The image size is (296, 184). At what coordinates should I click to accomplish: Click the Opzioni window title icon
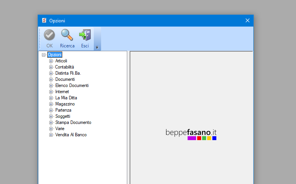[x=44, y=20]
